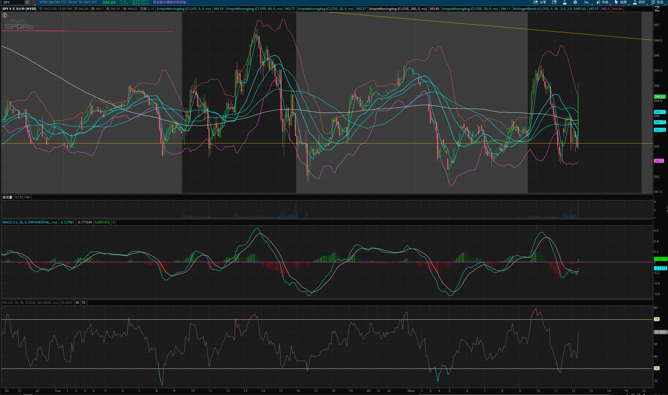Click the red symbol link clip icon
The width and height of the screenshot is (668, 395).
[x=33, y=2]
